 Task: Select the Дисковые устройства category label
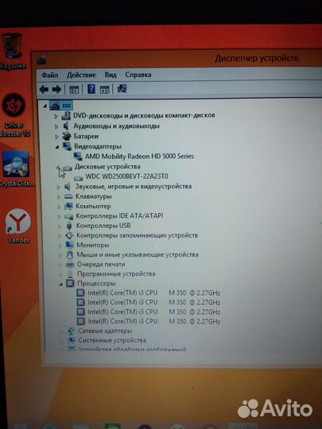(107, 167)
